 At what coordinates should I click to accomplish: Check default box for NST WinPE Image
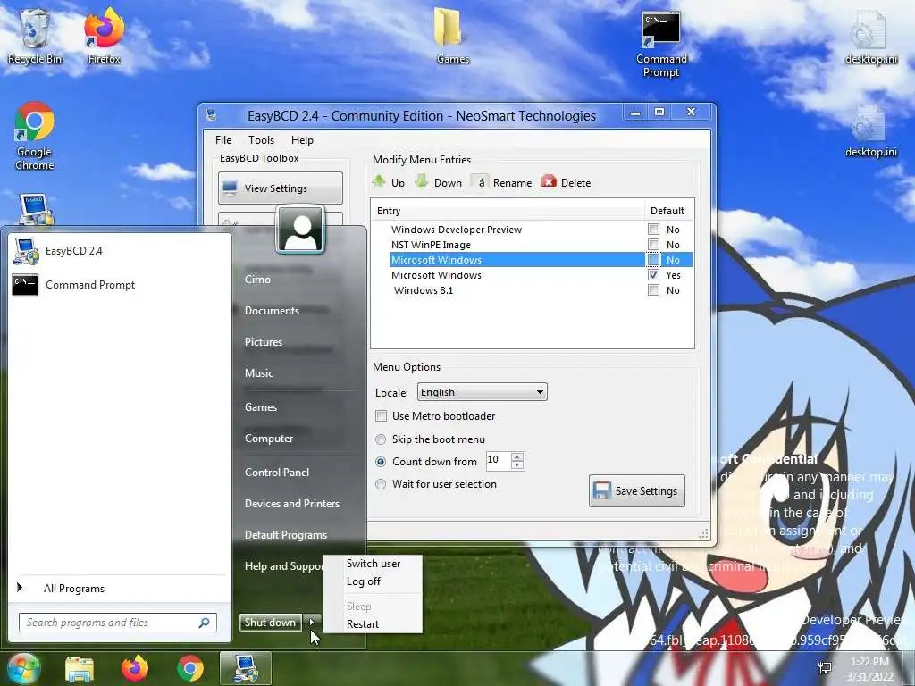click(653, 245)
